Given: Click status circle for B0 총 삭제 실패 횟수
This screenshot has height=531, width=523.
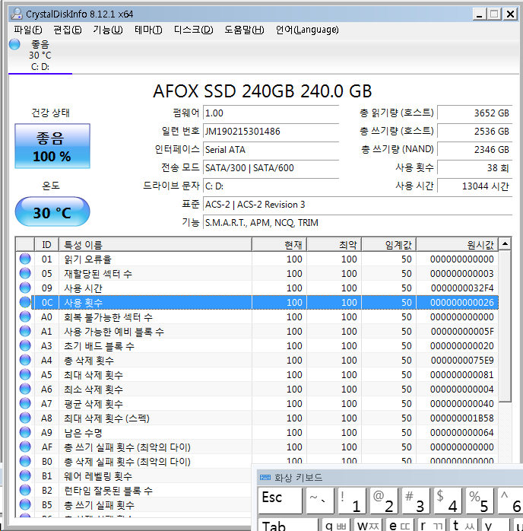Looking at the screenshot, I should click(x=25, y=461).
